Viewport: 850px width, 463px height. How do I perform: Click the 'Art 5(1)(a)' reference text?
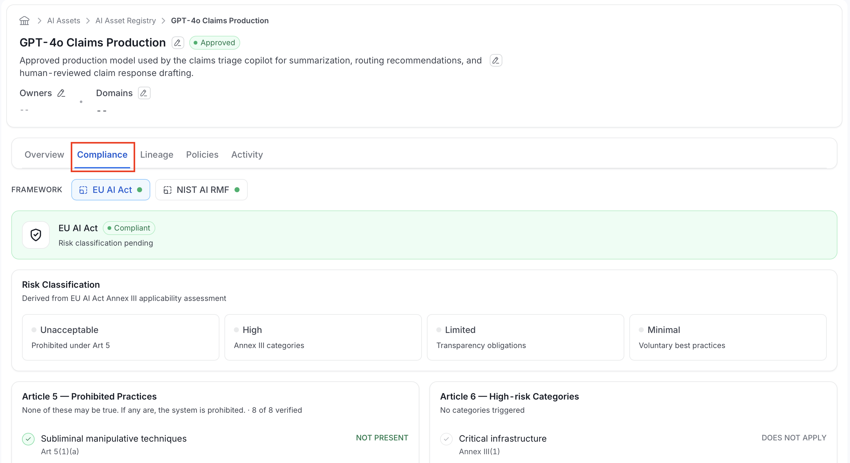(x=60, y=452)
